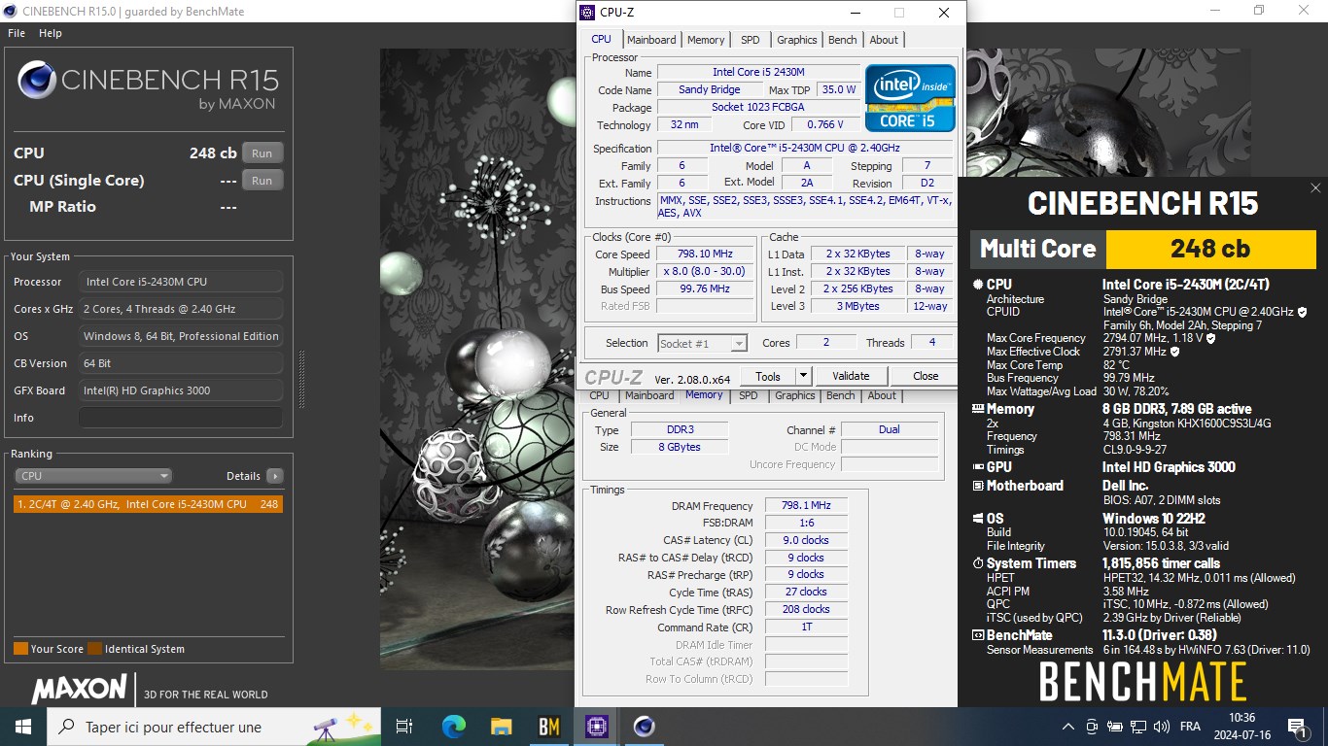Switch to Memory tab in upper CPU-Z
The height and width of the screenshot is (746, 1328).
[706, 40]
